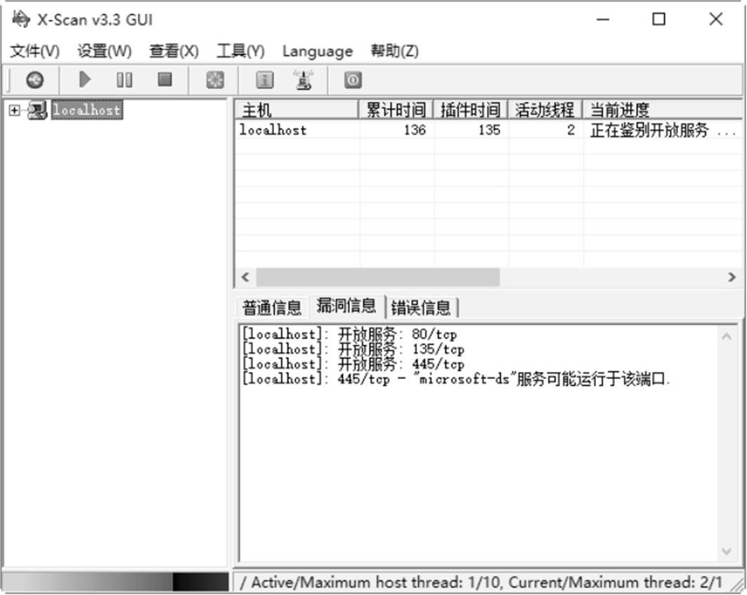Expand the localhost tree node
This screenshot has width=747, height=595.
point(14,110)
